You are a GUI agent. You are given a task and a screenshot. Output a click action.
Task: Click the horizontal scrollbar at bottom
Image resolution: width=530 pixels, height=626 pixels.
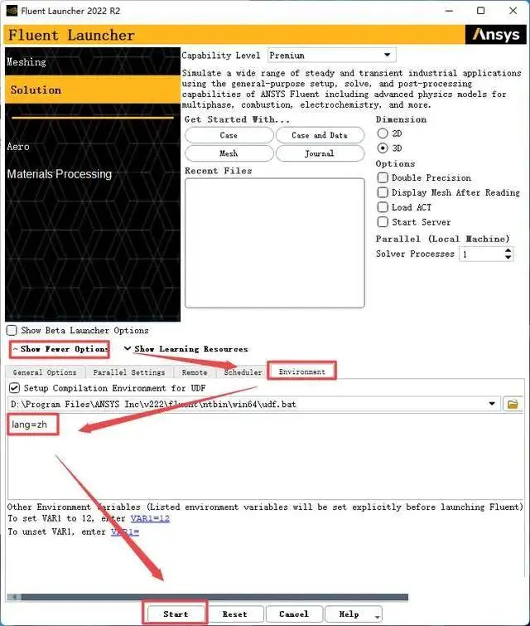(214, 597)
